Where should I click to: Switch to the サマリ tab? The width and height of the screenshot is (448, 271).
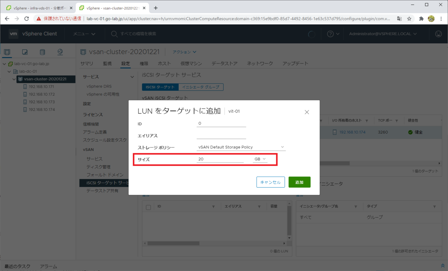pyautogui.click(x=87, y=63)
